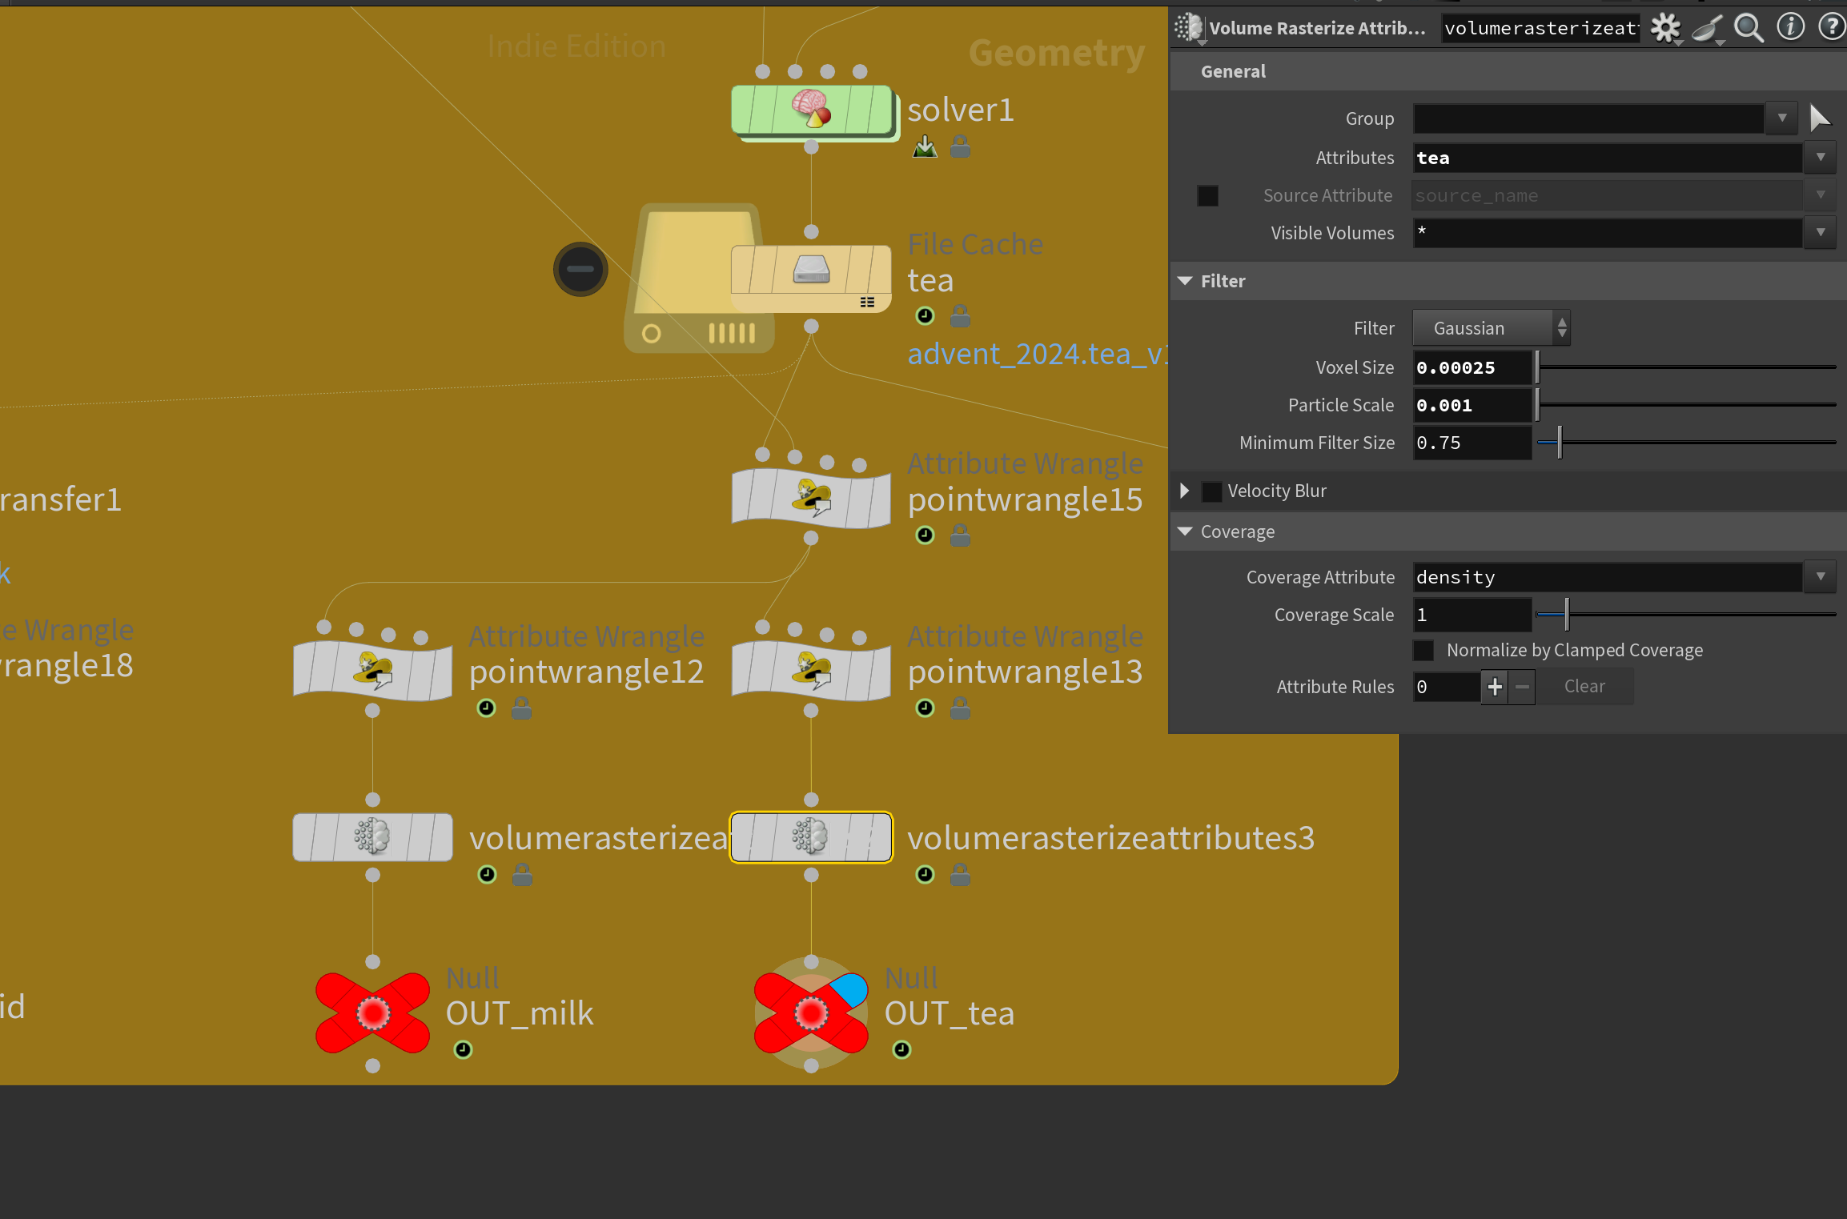Enable the Source Attribute checkbox
Screen dimensions: 1847x1219
tap(1207, 196)
